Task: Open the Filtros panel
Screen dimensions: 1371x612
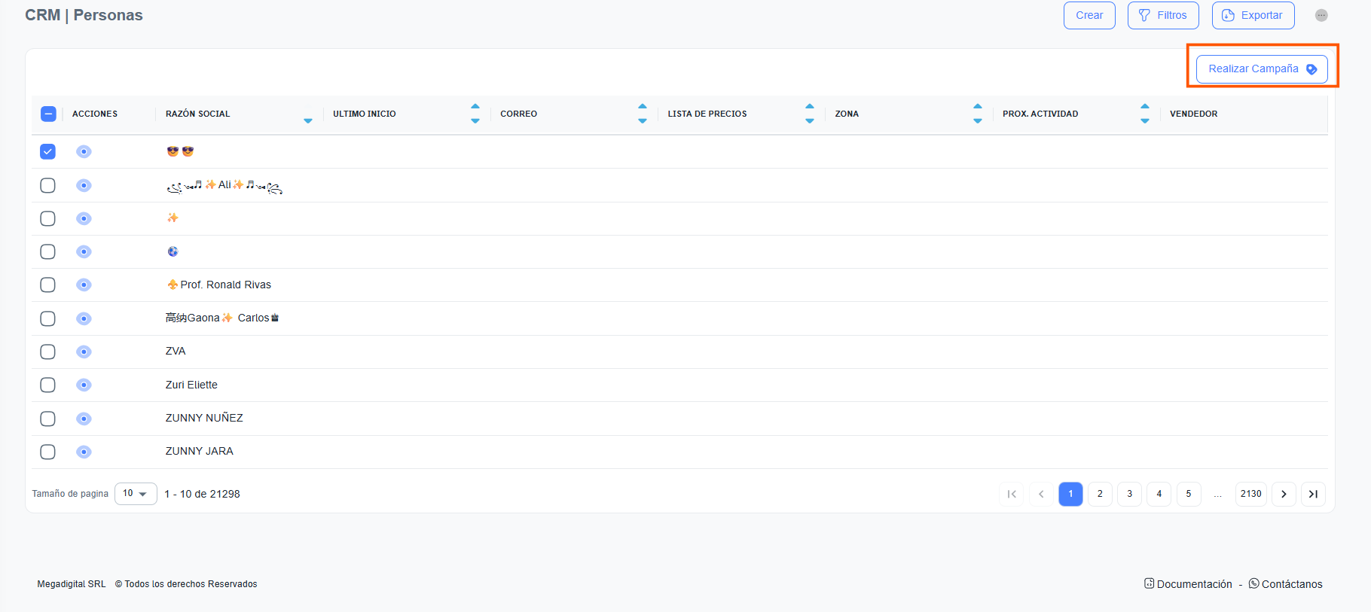Action: click(1162, 15)
